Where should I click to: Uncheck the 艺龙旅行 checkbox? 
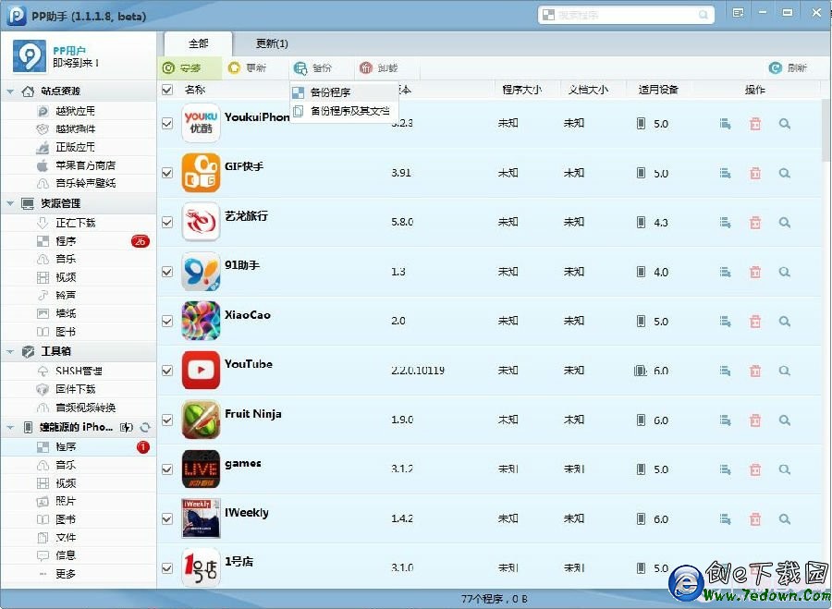tap(167, 223)
